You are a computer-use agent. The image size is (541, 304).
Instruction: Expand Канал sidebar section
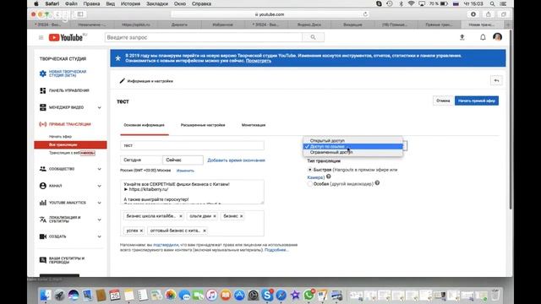pos(100,186)
